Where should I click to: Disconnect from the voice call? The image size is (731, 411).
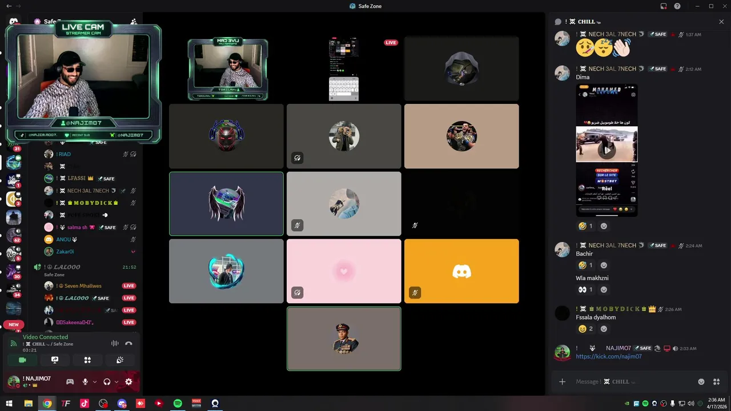128,343
